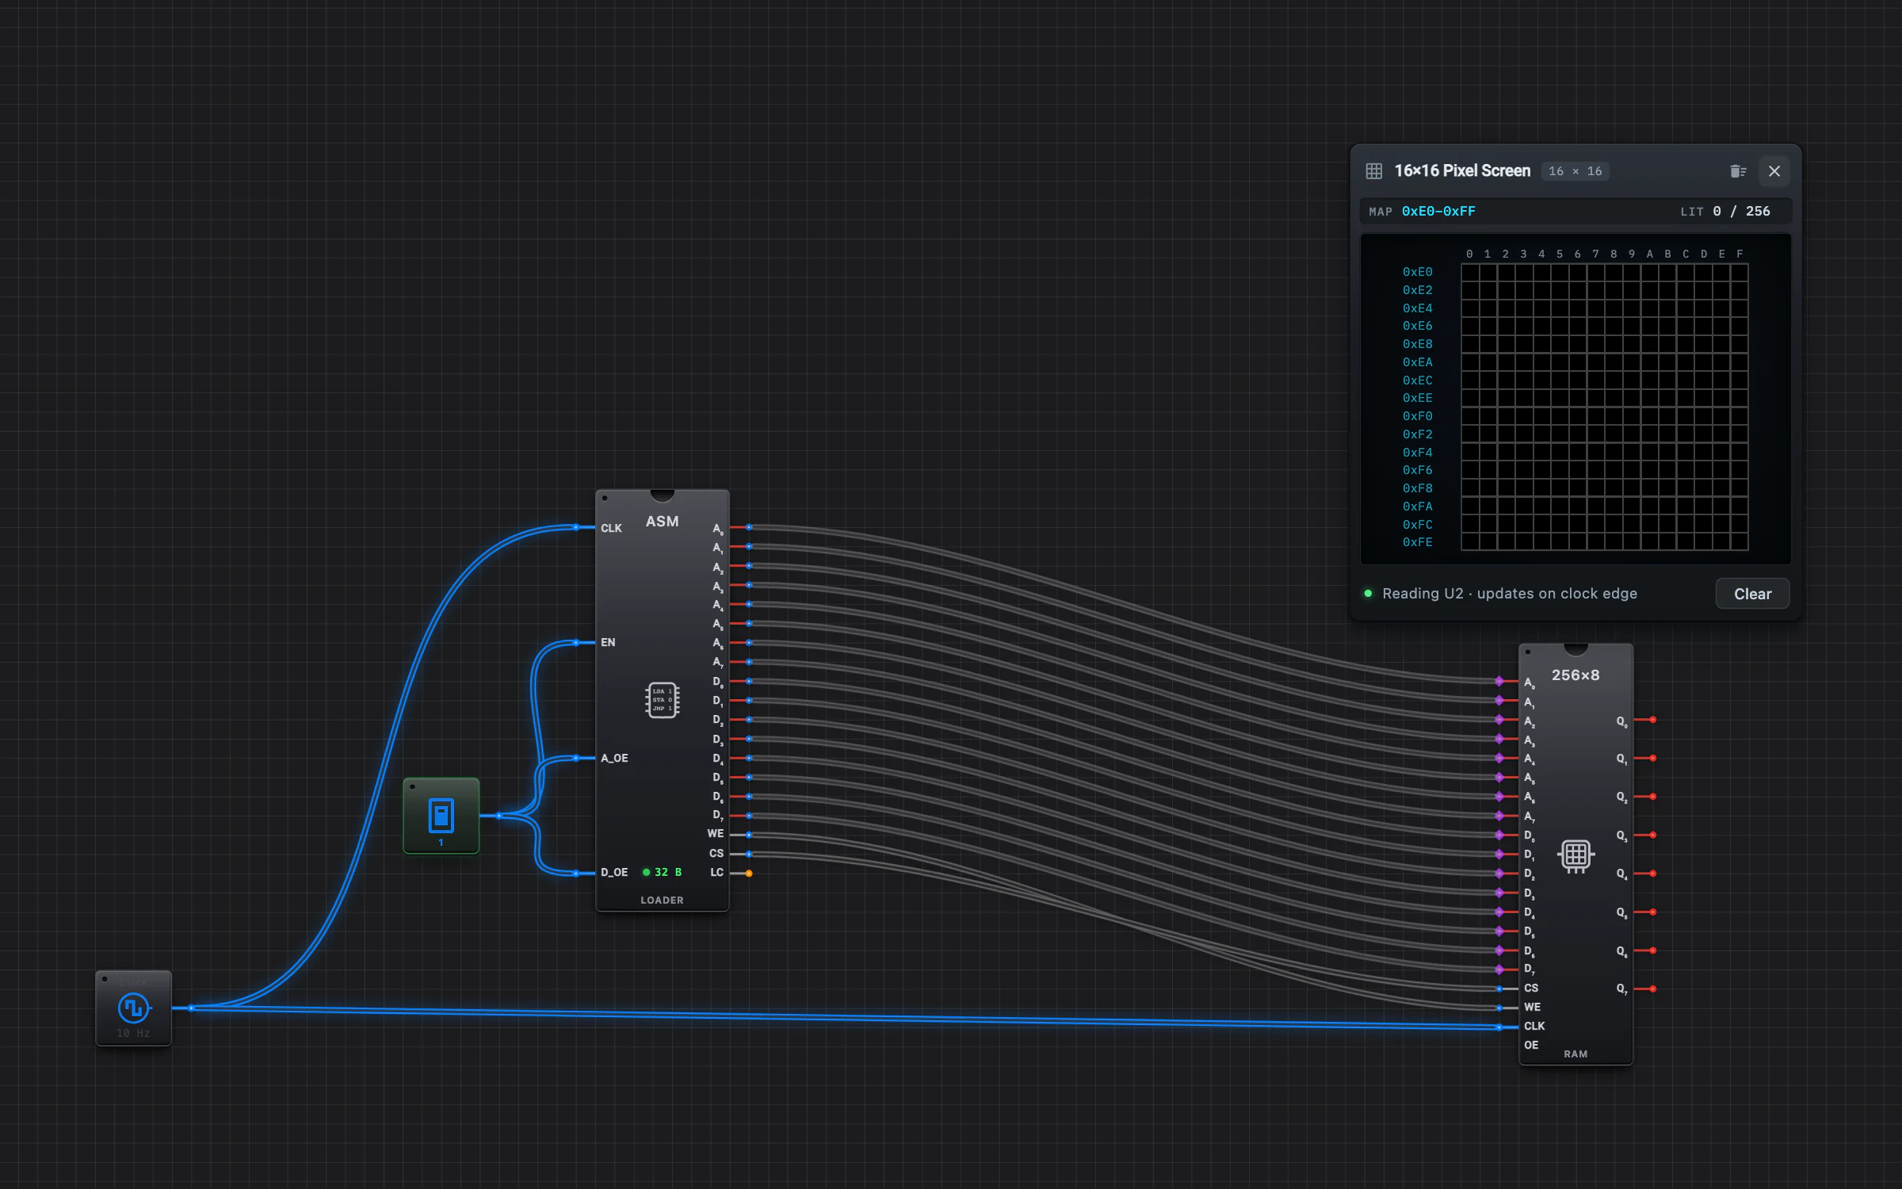Click the 0xE0 row label

1417,272
